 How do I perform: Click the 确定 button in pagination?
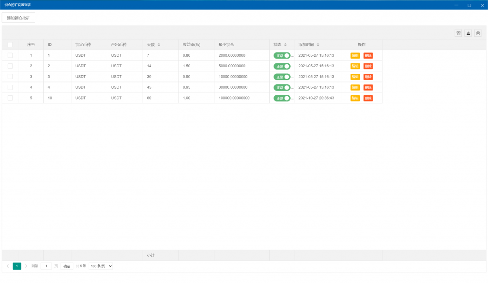[x=67, y=266]
